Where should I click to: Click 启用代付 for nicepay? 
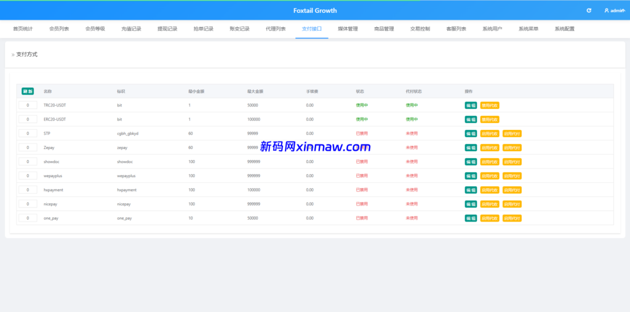pos(512,204)
